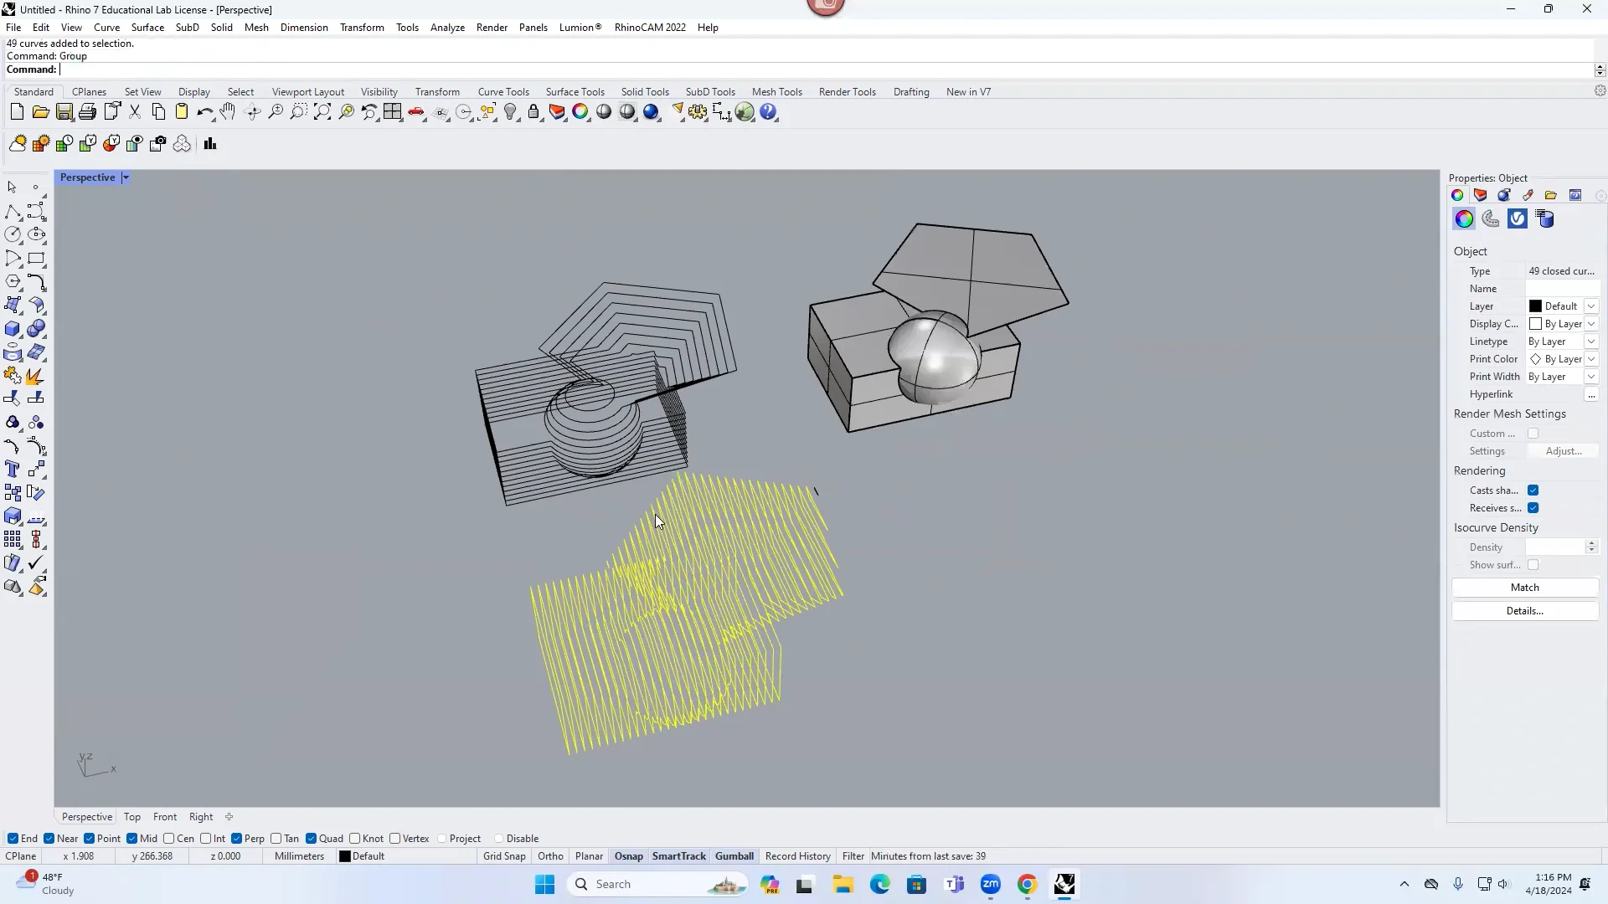Enable the Custom render mesh checkbox
This screenshot has height=904, width=1608.
coord(1535,433)
